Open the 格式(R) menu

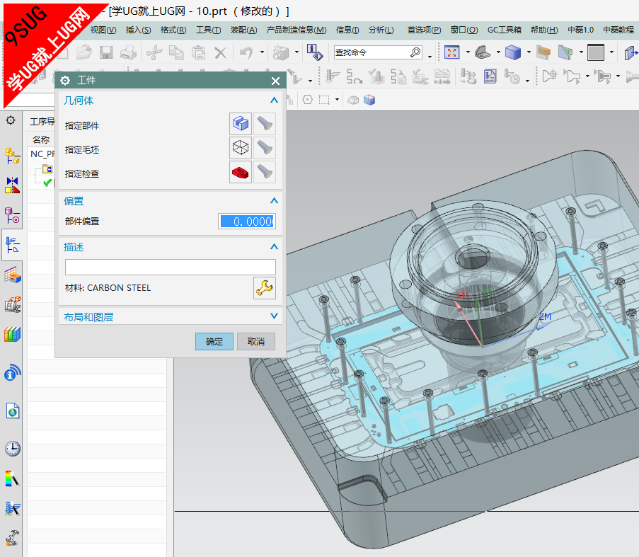(173, 30)
